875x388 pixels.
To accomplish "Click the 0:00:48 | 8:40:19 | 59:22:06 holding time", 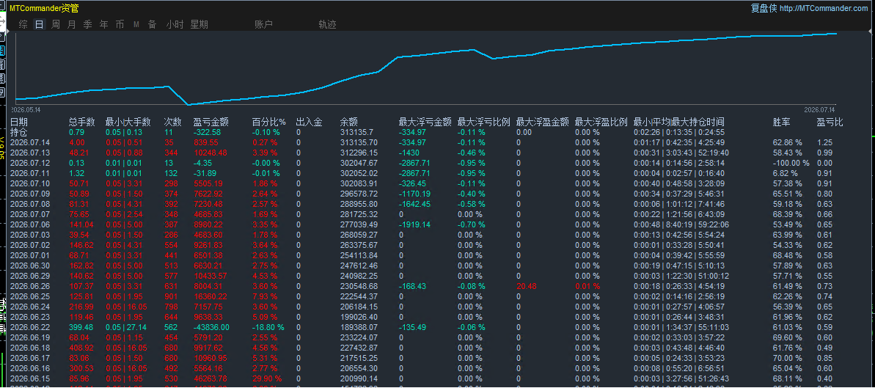I will [x=681, y=224].
